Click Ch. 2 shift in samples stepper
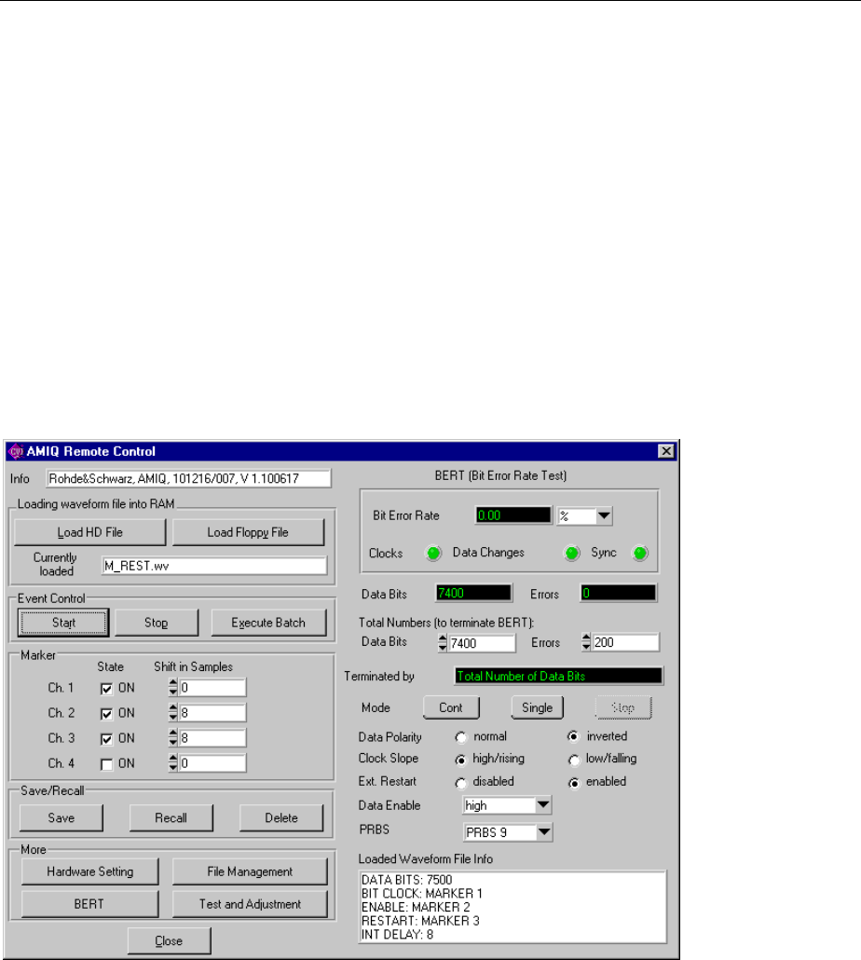The width and height of the screenshot is (861, 960). point(173,713)
